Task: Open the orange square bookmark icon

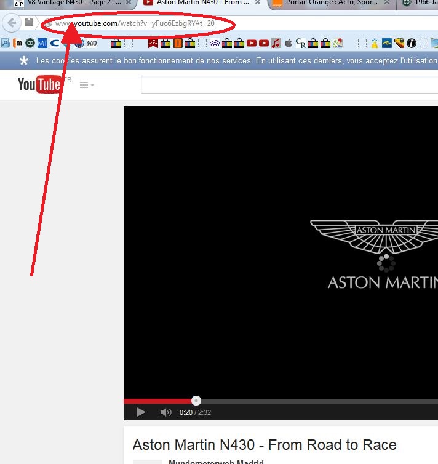Action: pos(177,43)
